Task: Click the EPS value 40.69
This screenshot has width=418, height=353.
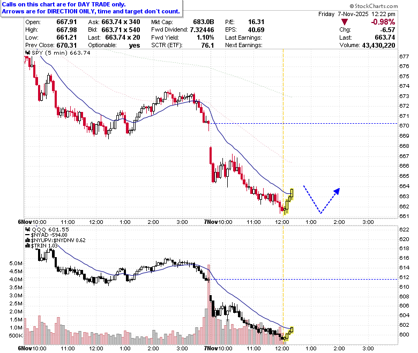Action: click(x=256, y=30)
